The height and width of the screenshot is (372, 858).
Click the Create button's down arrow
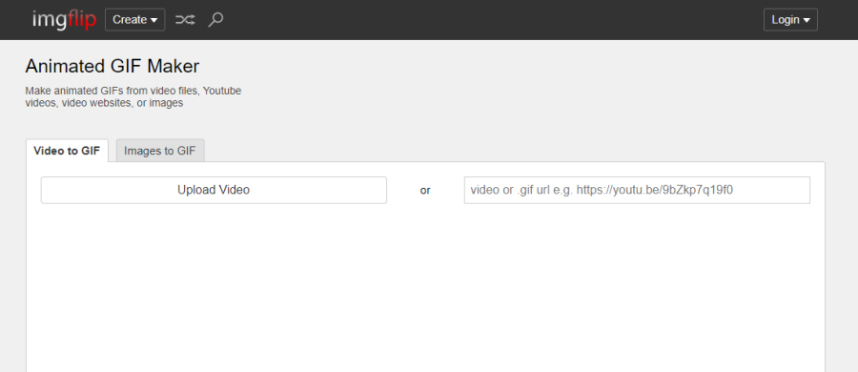click(153, 20)
